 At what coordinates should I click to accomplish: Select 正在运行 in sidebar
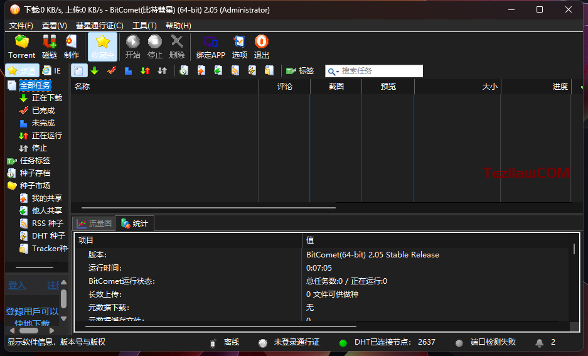pyautogui.click(x=47, y=136)
